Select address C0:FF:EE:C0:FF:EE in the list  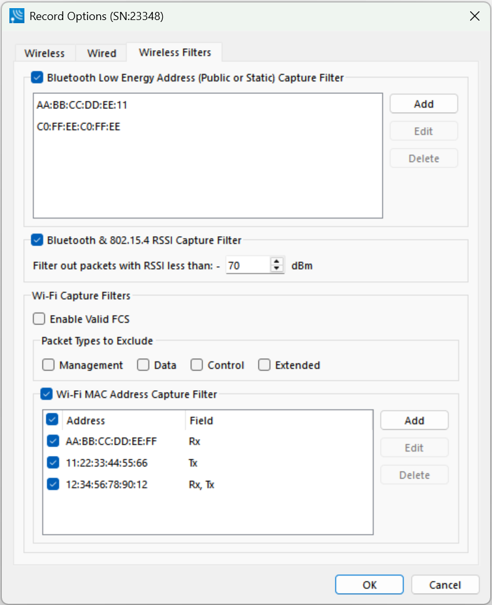coord(78,127)
